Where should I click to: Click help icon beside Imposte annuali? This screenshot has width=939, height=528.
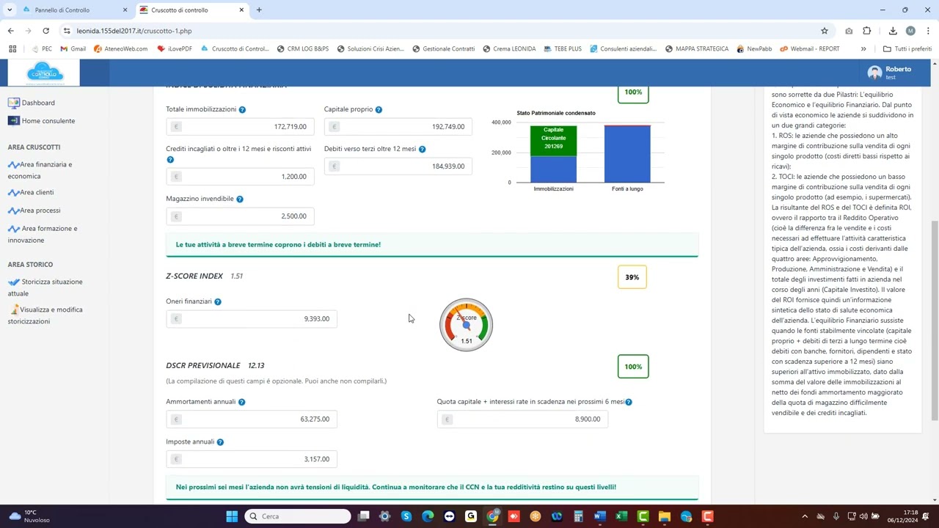point(220,442)
